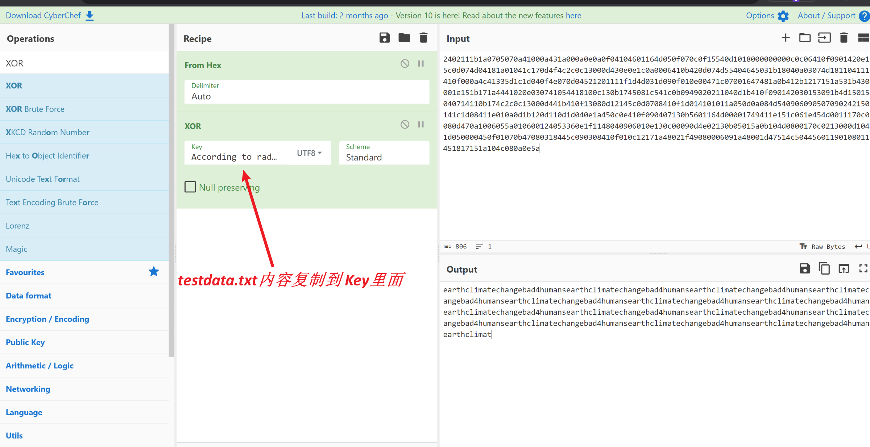870x447 pixels.
Task: Save output to file icon
Action: point(805,268)
